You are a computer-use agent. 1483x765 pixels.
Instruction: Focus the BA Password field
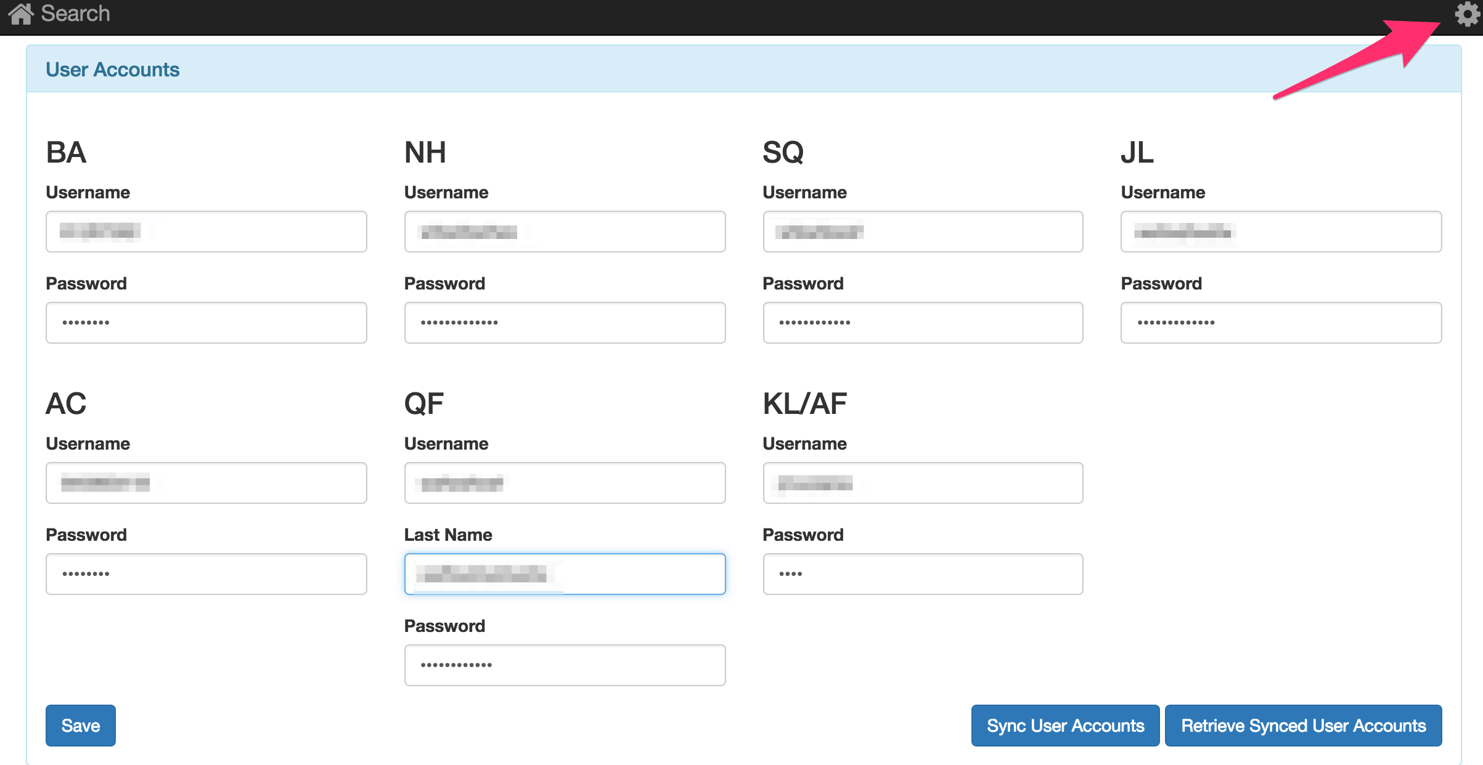[206, 323]
